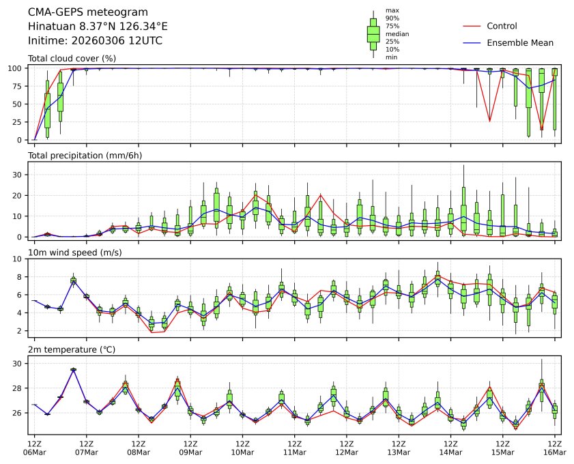Click the Initime 20260306 12UTC text
The width and height of the screenshot is (574, 464).
click(95, 41)
